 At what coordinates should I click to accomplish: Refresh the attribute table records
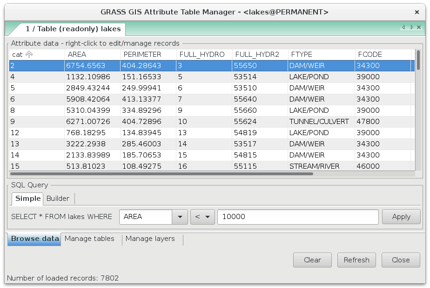[x=356, y=260]
